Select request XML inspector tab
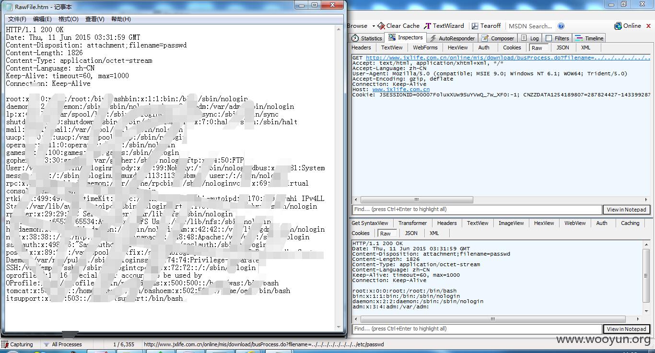This screenshot has height=353, width=655. [585, 47]
